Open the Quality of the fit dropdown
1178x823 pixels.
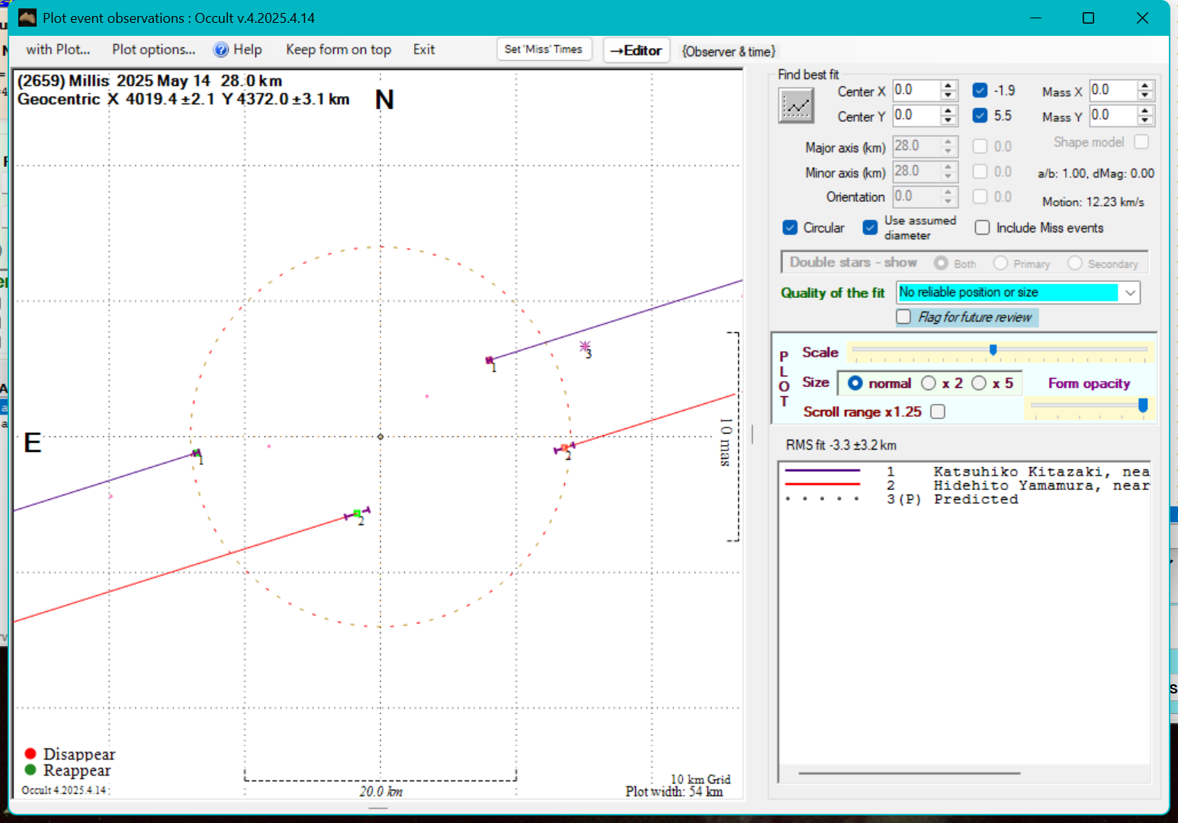1130,293
